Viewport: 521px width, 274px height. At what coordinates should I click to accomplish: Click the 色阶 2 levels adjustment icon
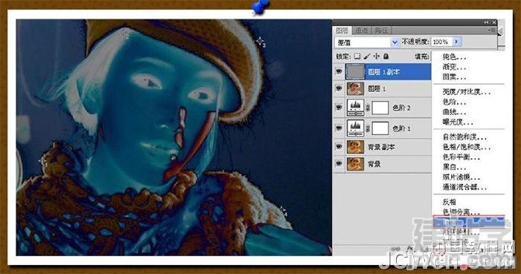coord(355,108)
